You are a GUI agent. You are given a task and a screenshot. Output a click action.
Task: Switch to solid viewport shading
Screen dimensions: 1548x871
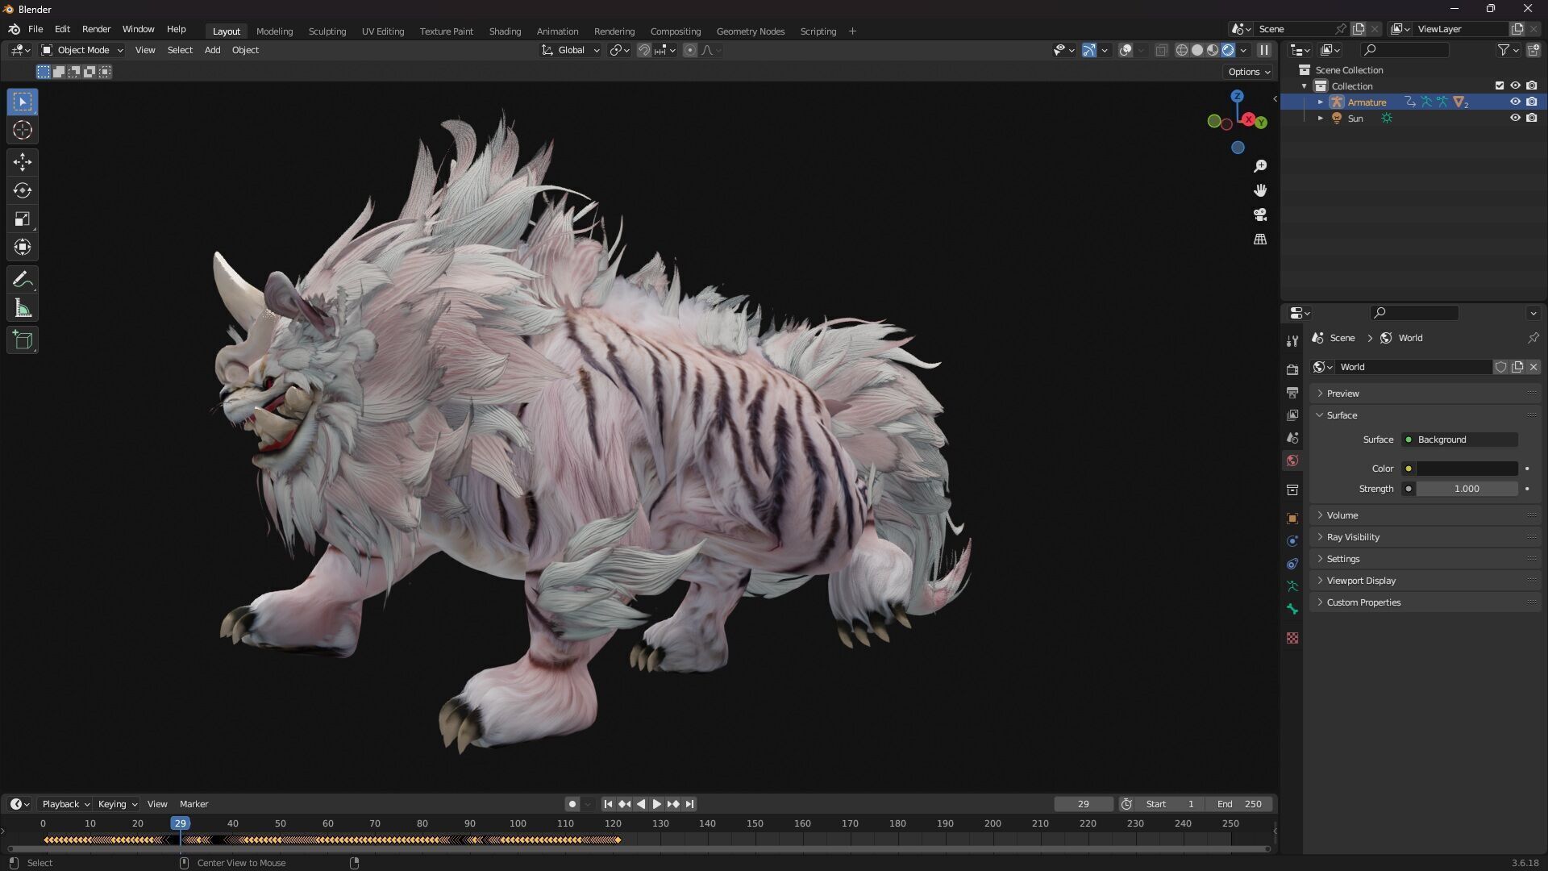(1197, 50)
